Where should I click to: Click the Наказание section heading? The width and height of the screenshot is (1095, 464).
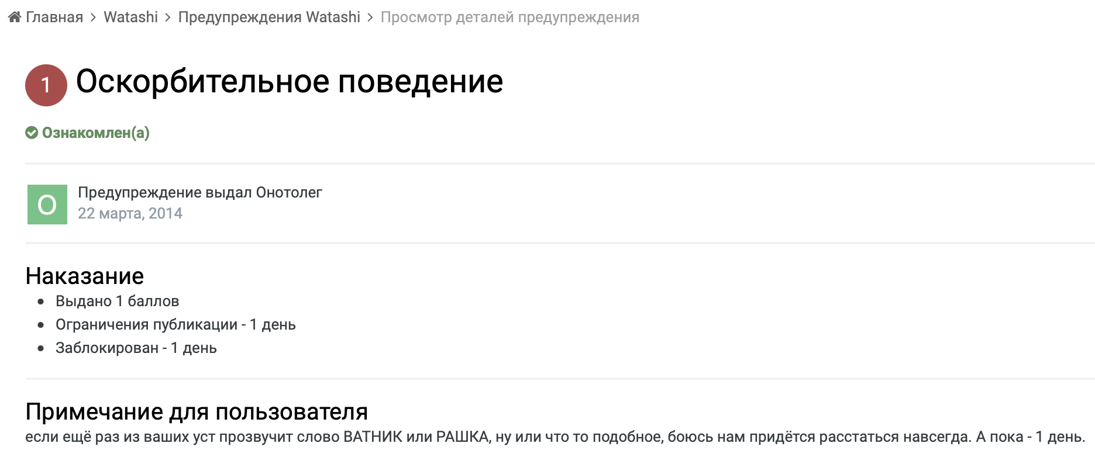85,276
